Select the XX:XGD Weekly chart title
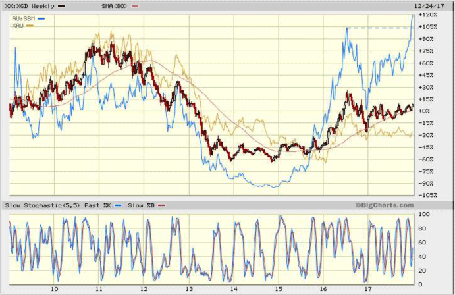The image size is (455, 295). coord(29,6)
